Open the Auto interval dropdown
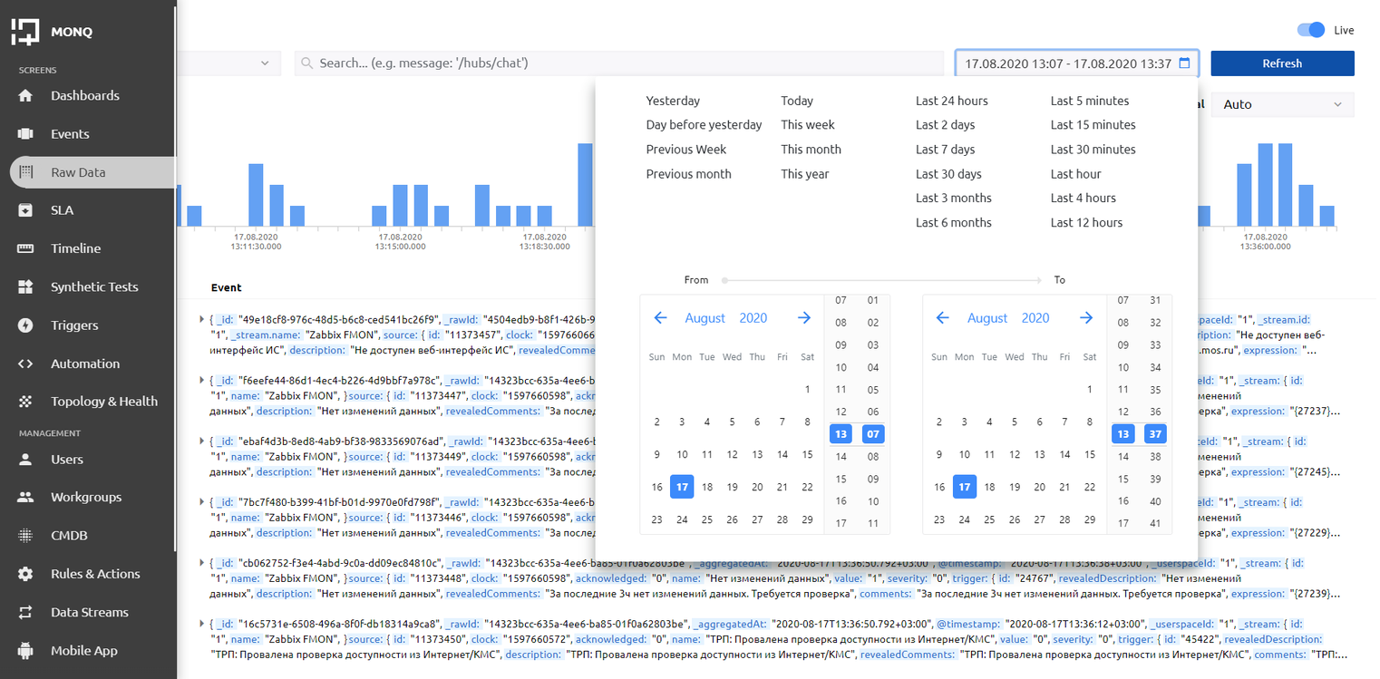1380x679 pixels. coord(1282,104)
